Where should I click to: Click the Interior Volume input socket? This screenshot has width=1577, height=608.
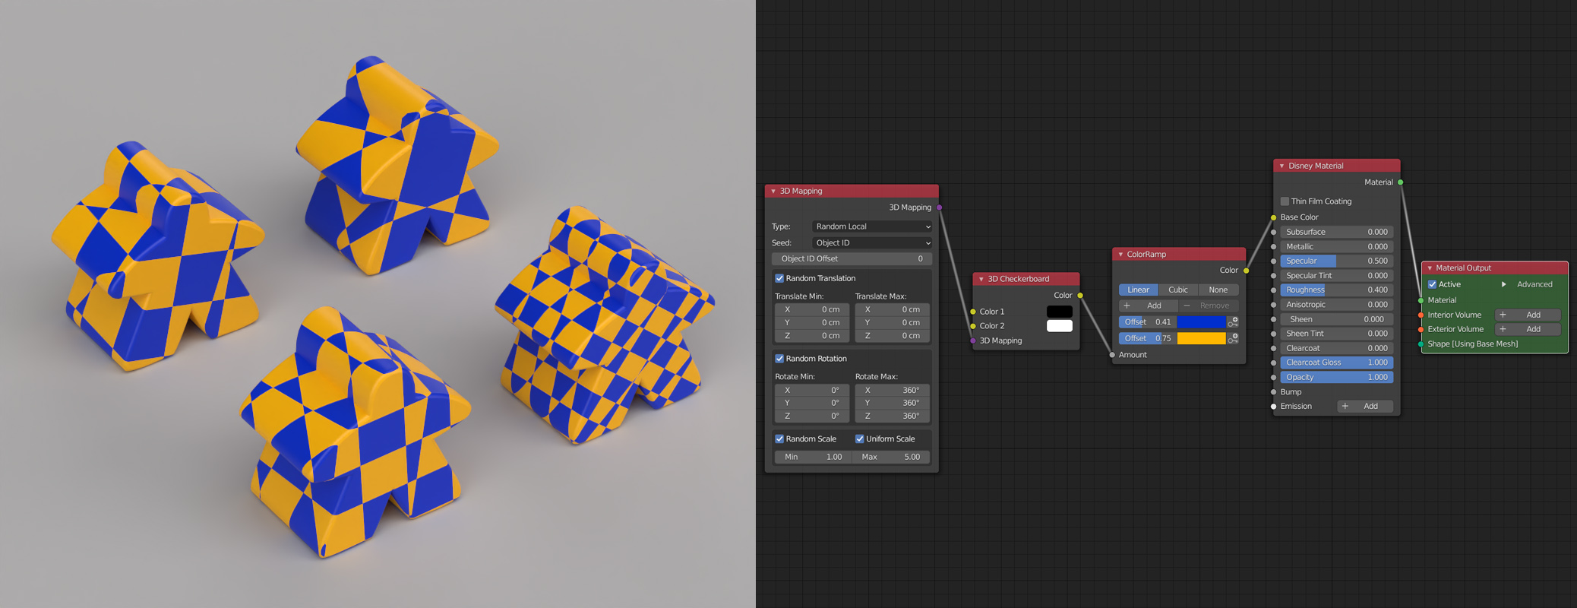(x=1421, y=315)
